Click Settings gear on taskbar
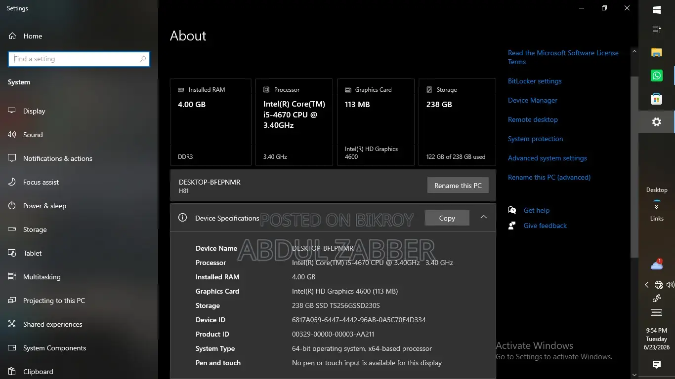Screen dimensions: 675x379 coord(657,122)
